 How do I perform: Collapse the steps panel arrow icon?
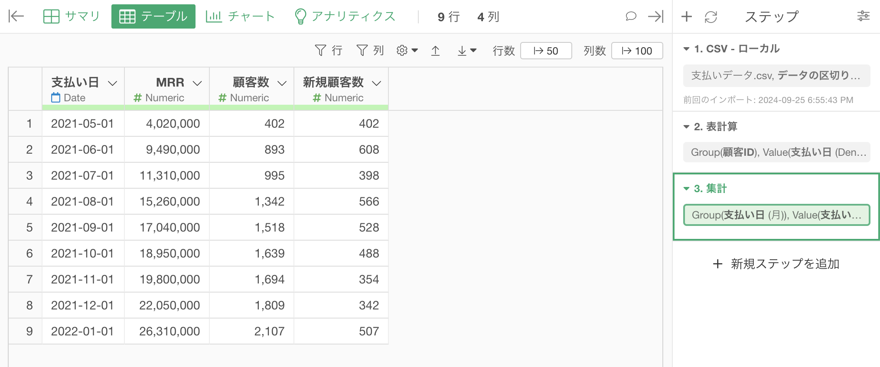pos(655,16)
